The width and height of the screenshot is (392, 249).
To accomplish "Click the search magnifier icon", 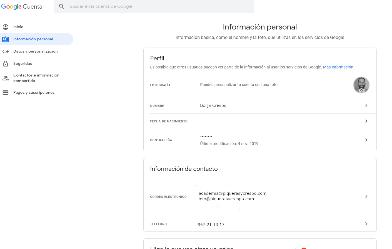I will click(62, 6).
